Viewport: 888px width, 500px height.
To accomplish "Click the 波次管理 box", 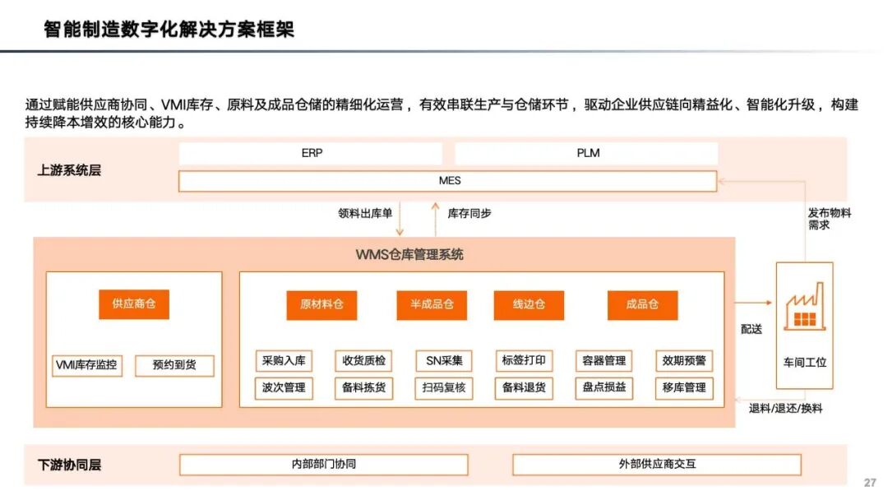I will [283, 388].
